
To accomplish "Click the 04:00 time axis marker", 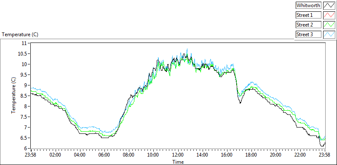I will (80, 154).
